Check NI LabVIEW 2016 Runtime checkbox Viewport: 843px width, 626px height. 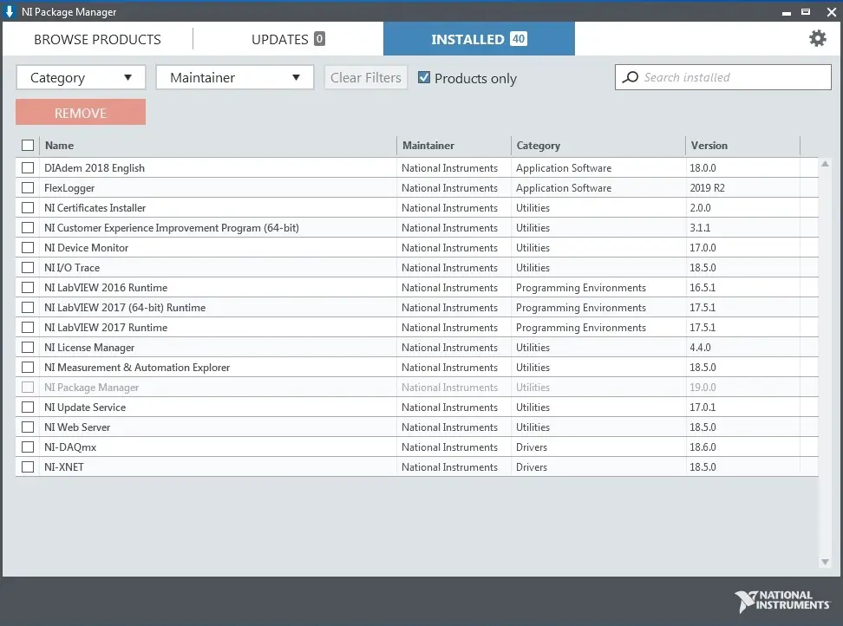28,288
